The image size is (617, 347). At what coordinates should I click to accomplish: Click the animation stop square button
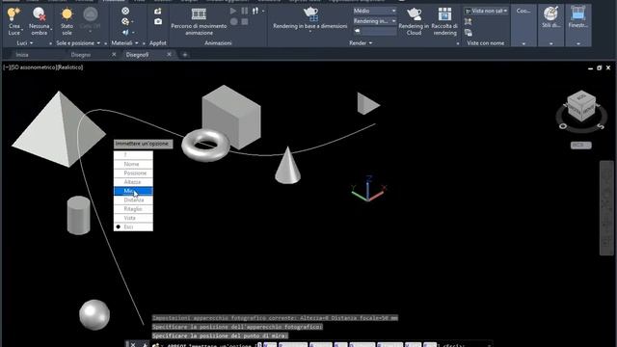245,21
